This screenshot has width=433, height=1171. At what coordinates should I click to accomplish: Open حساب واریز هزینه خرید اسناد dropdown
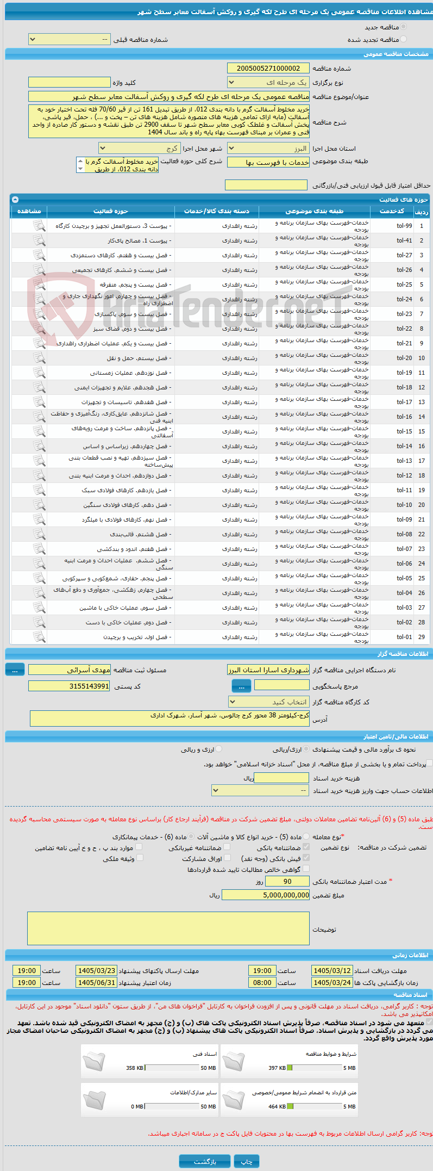[x=260, y=790]
